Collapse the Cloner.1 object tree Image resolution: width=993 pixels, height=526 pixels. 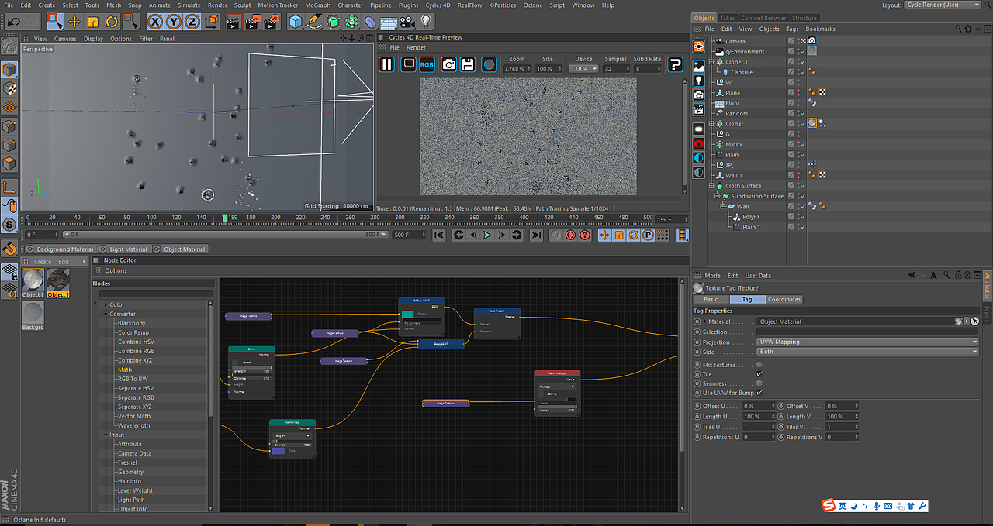[711, 62]
